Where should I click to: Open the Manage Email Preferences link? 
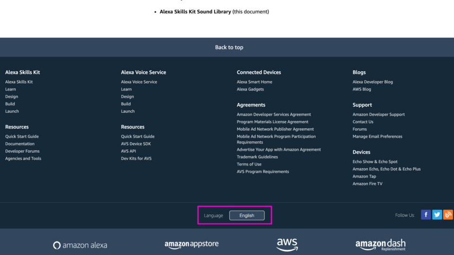tap(377, 136)
